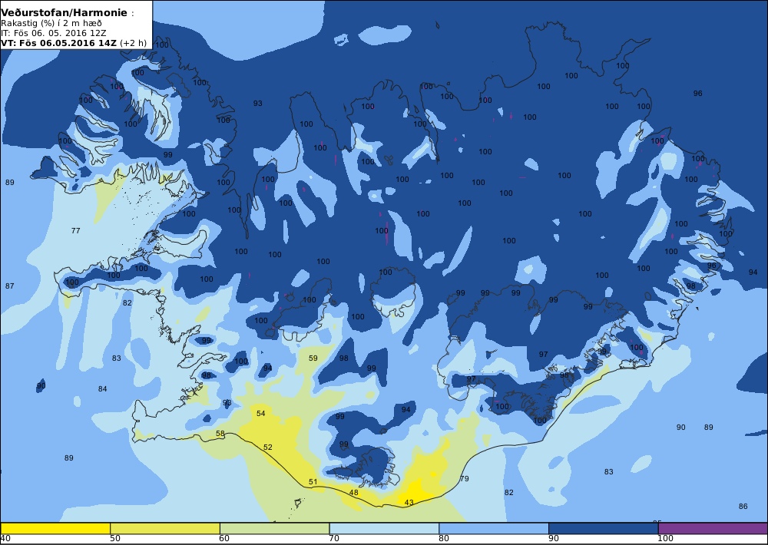Select the 'VT: Fös 06.05.2016 14Z' valid time line
This screenshot has height=545, width=768.
click(x=59, y=43)
